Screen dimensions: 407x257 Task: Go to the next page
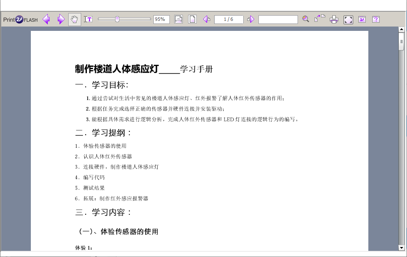pyautogui.click(x=251, y=19)
